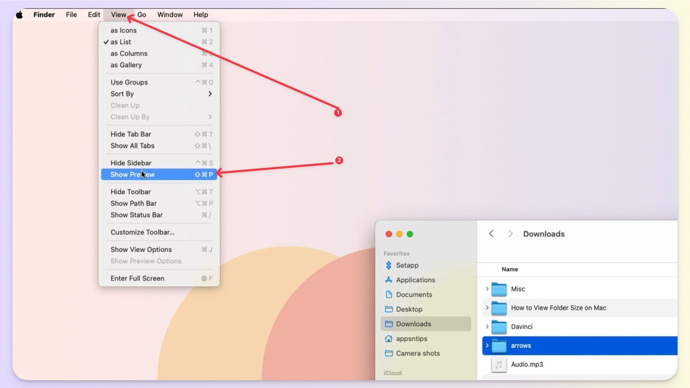Toggle Show Status Bar option
This screenshot has width=690, height=388.
pos(136,215)
